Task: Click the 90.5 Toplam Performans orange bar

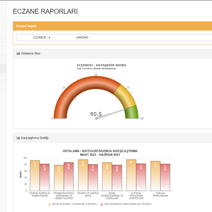Action: point(155,176)
